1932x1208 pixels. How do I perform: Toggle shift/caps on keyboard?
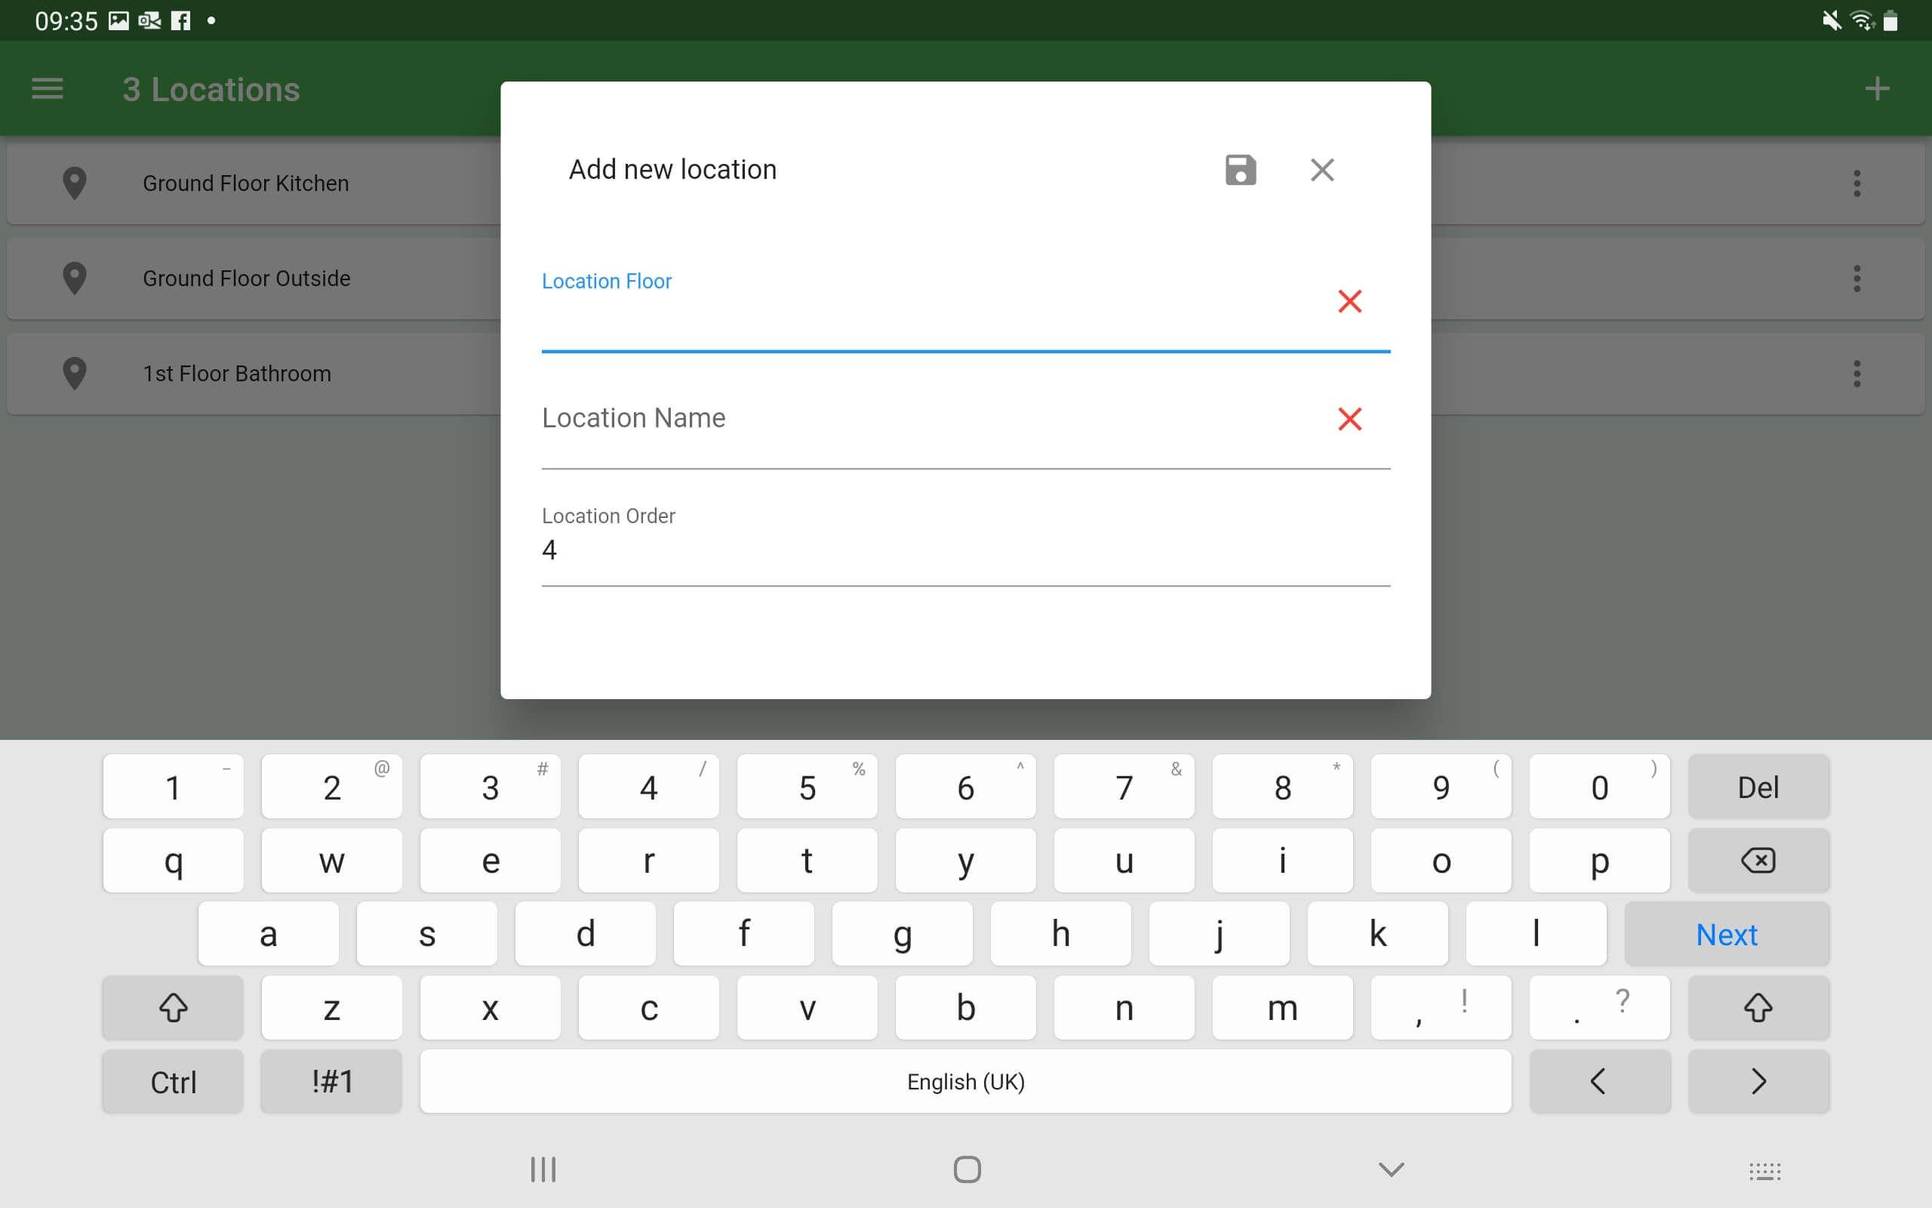pos(174,1006)
